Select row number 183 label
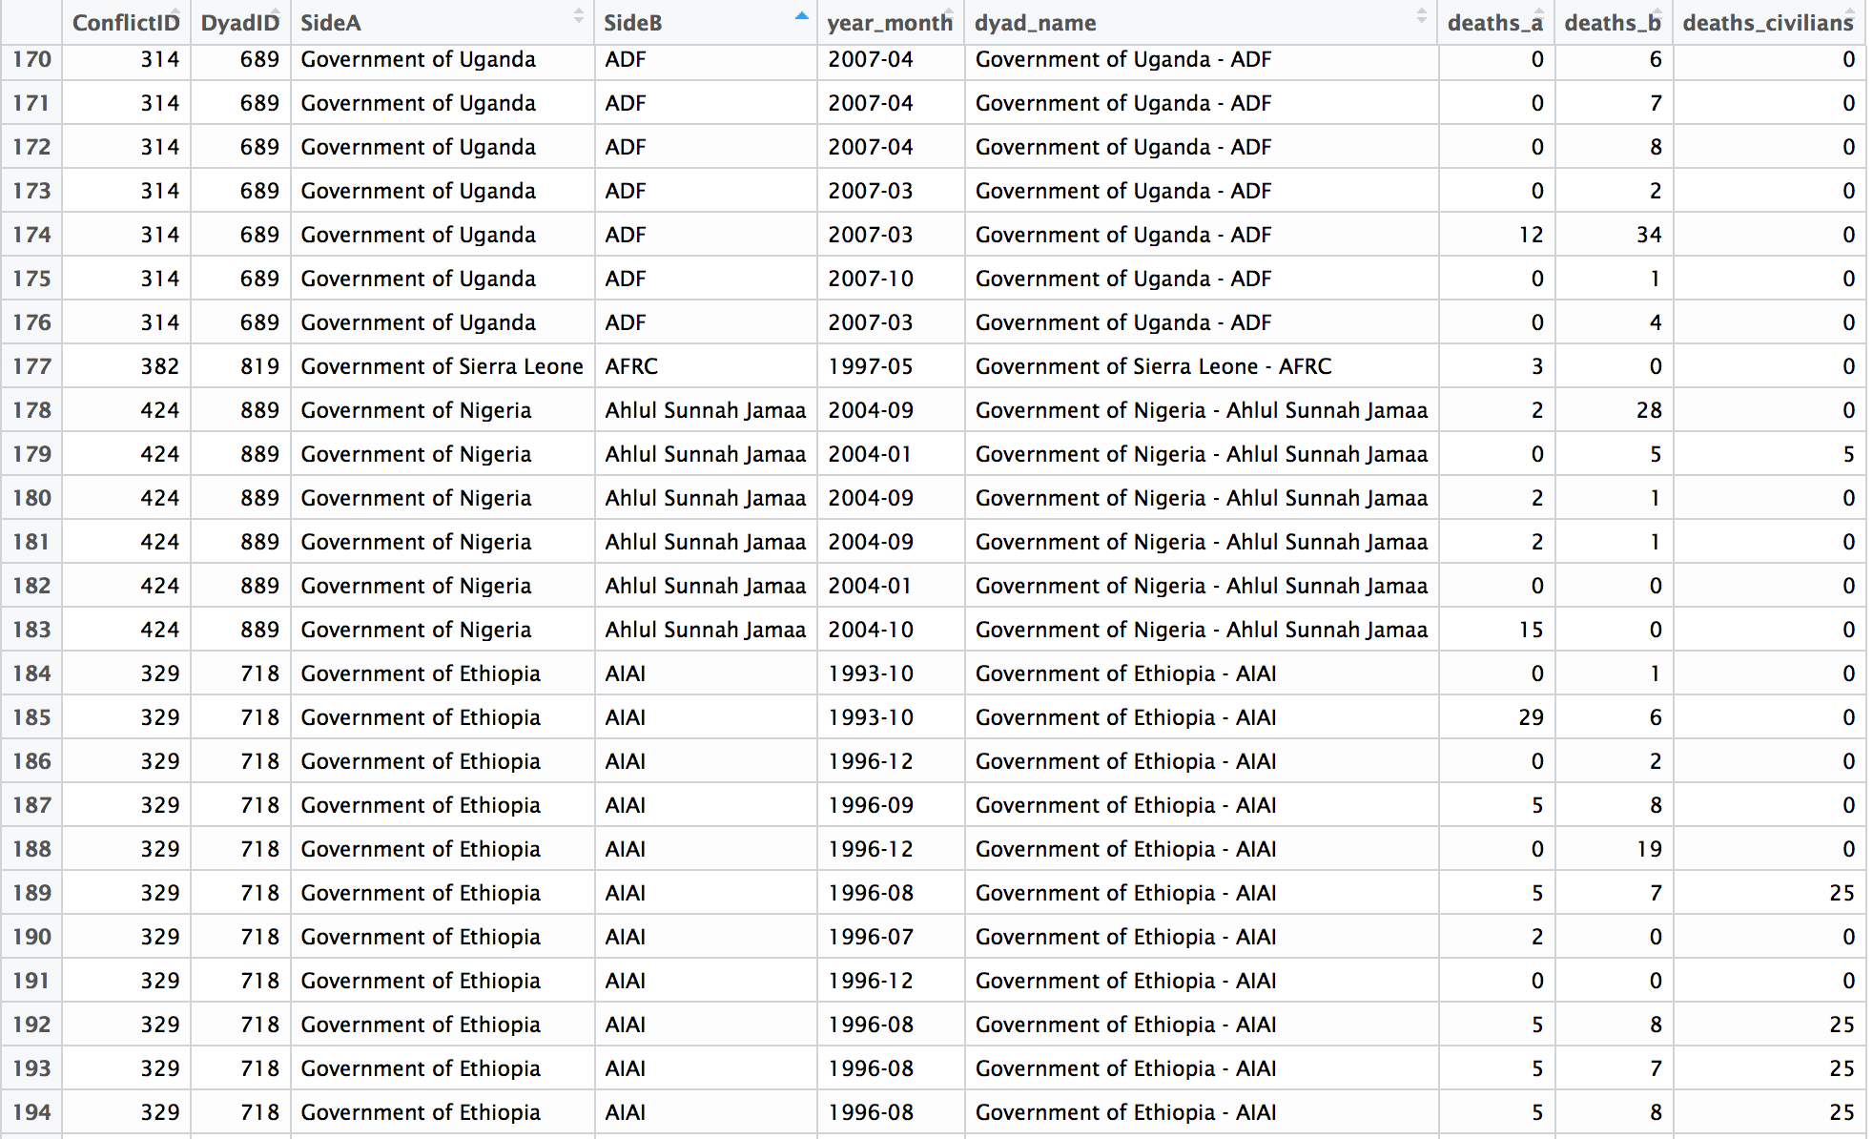 click(31, 630)
